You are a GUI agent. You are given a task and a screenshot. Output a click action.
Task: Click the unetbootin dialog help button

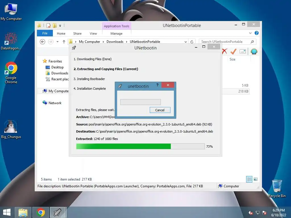(x=157, y=85)
